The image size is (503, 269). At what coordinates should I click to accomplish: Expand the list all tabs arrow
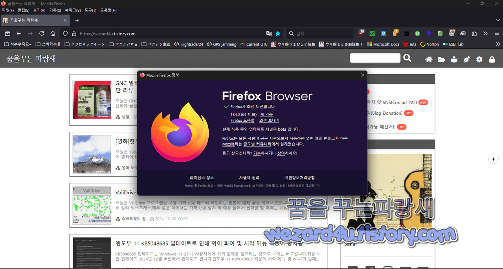pyautogui.click(x=498, y=20)
